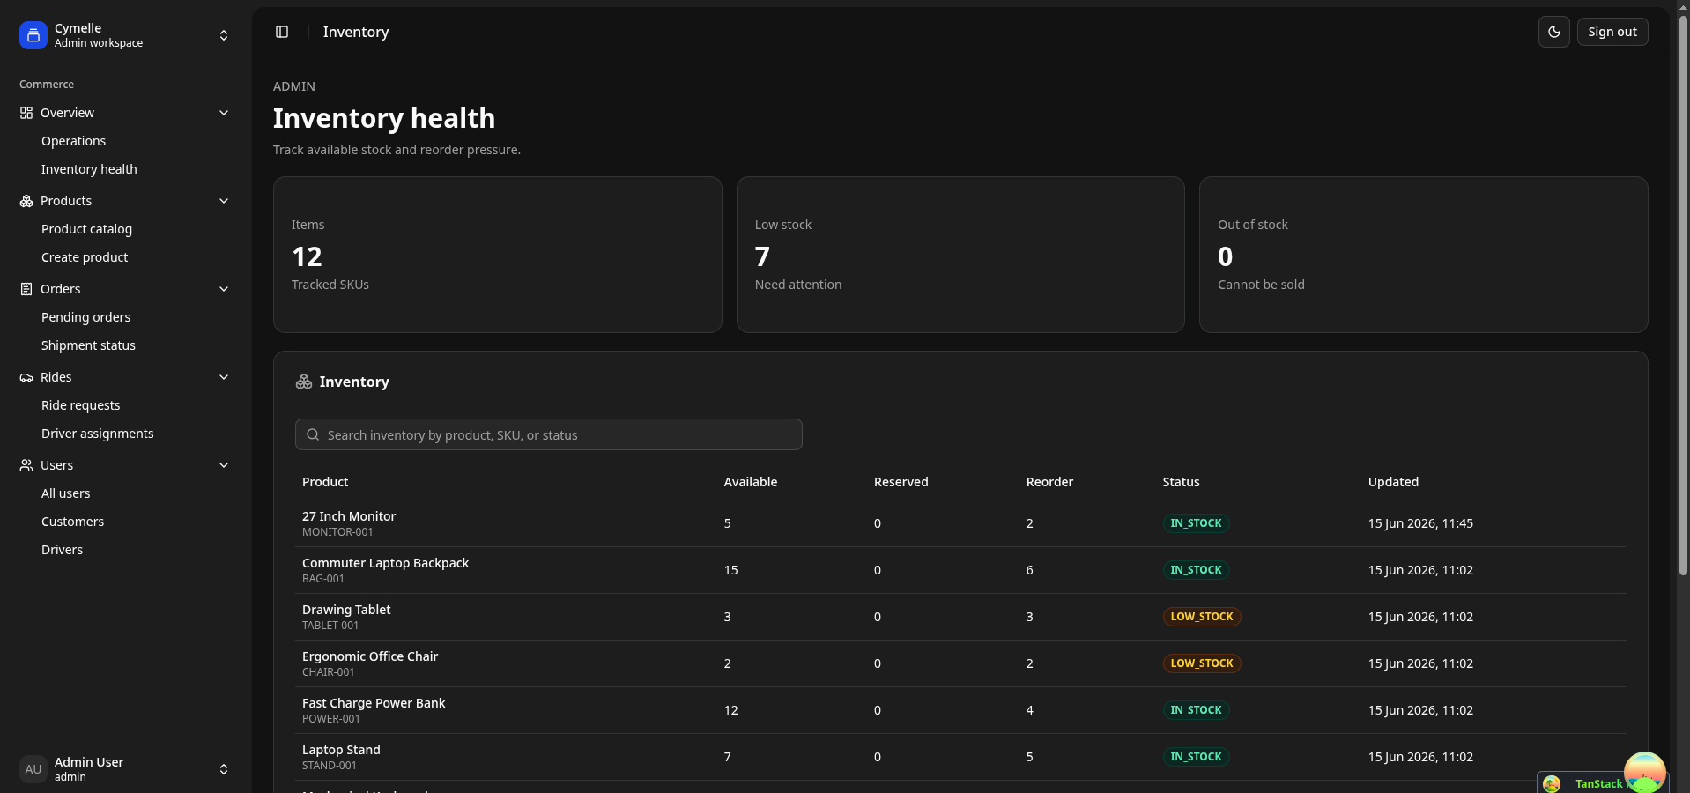
Task: Click the Updated column header
Action: [1393, 482]
